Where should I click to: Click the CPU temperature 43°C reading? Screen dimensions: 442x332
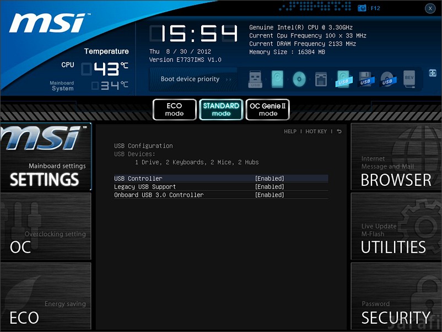tap(105, 69)
